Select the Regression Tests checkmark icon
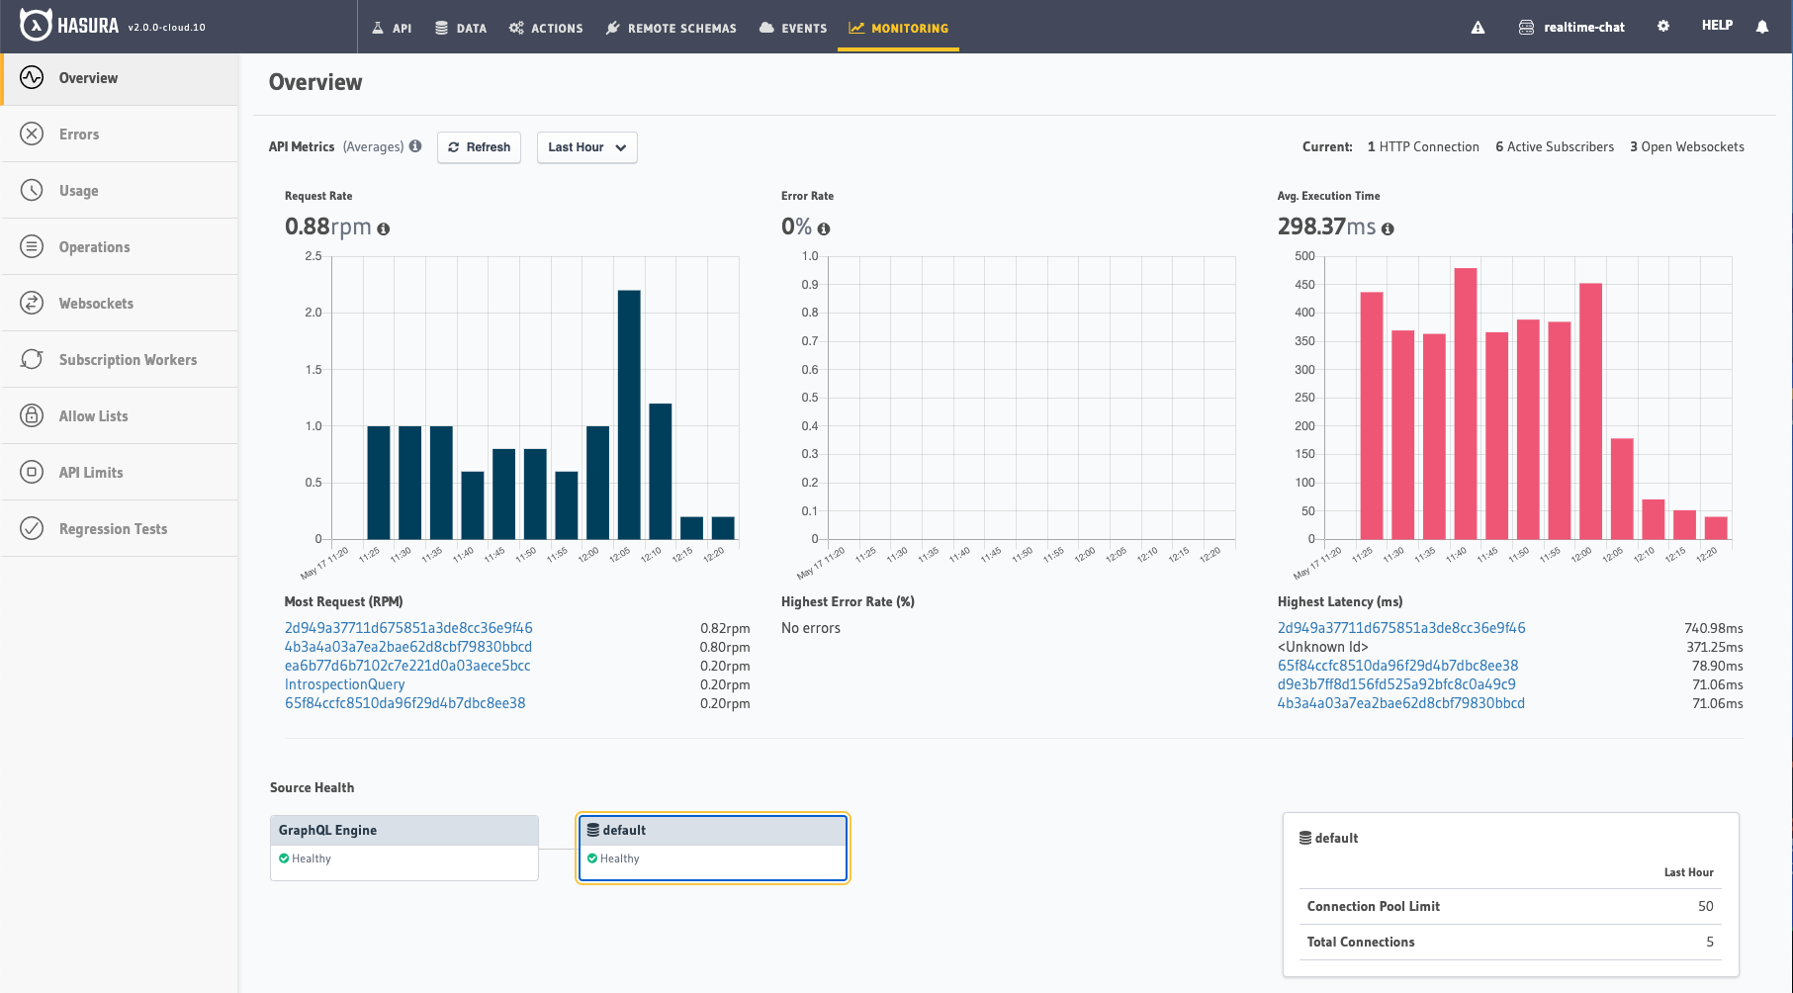 pyautogui.click(x=33, y=528)
